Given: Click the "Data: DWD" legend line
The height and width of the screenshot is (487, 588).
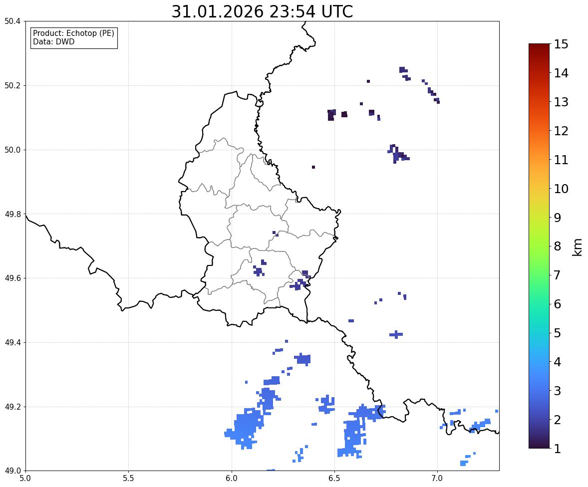Looking at the screenshot, I should 53,41.
